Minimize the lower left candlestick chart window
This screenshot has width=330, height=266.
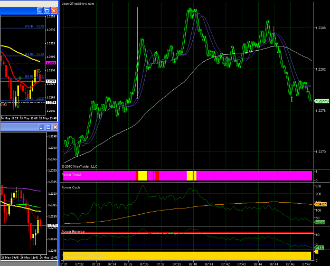pyautogui.click(x=42, y=127)
